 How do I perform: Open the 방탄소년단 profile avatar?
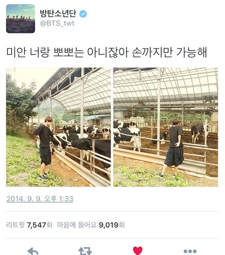click(x=21, y=19)
